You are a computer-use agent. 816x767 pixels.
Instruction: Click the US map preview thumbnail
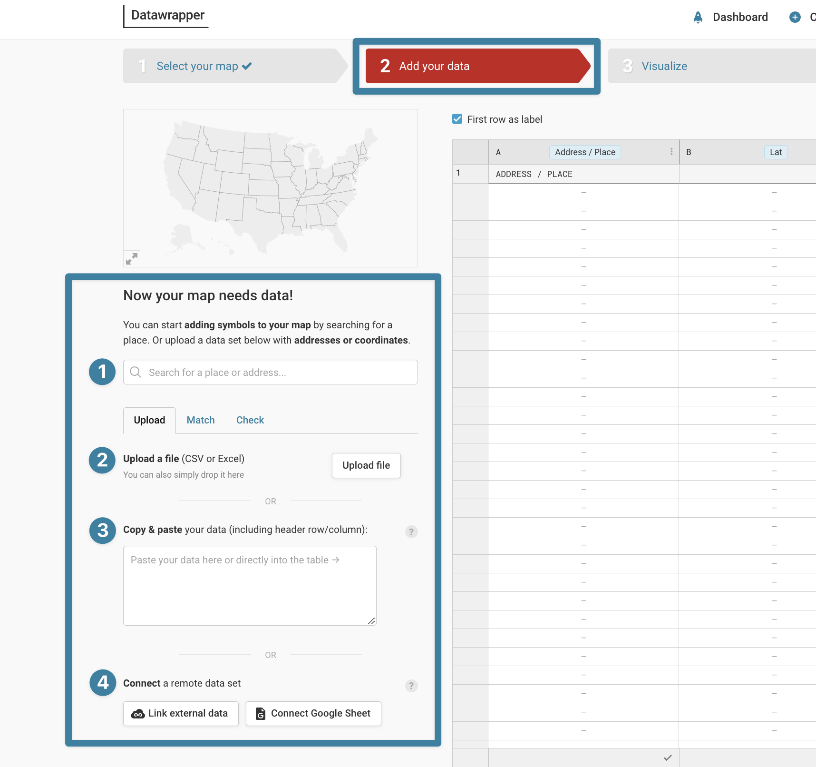click(270, 188)
